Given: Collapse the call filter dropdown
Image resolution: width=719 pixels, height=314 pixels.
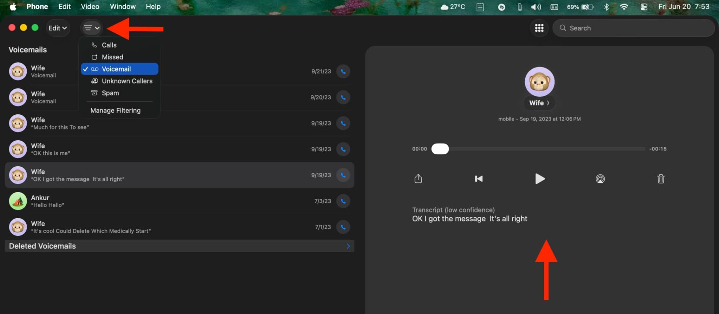Looking at the screenshot, I should (92, 28).
